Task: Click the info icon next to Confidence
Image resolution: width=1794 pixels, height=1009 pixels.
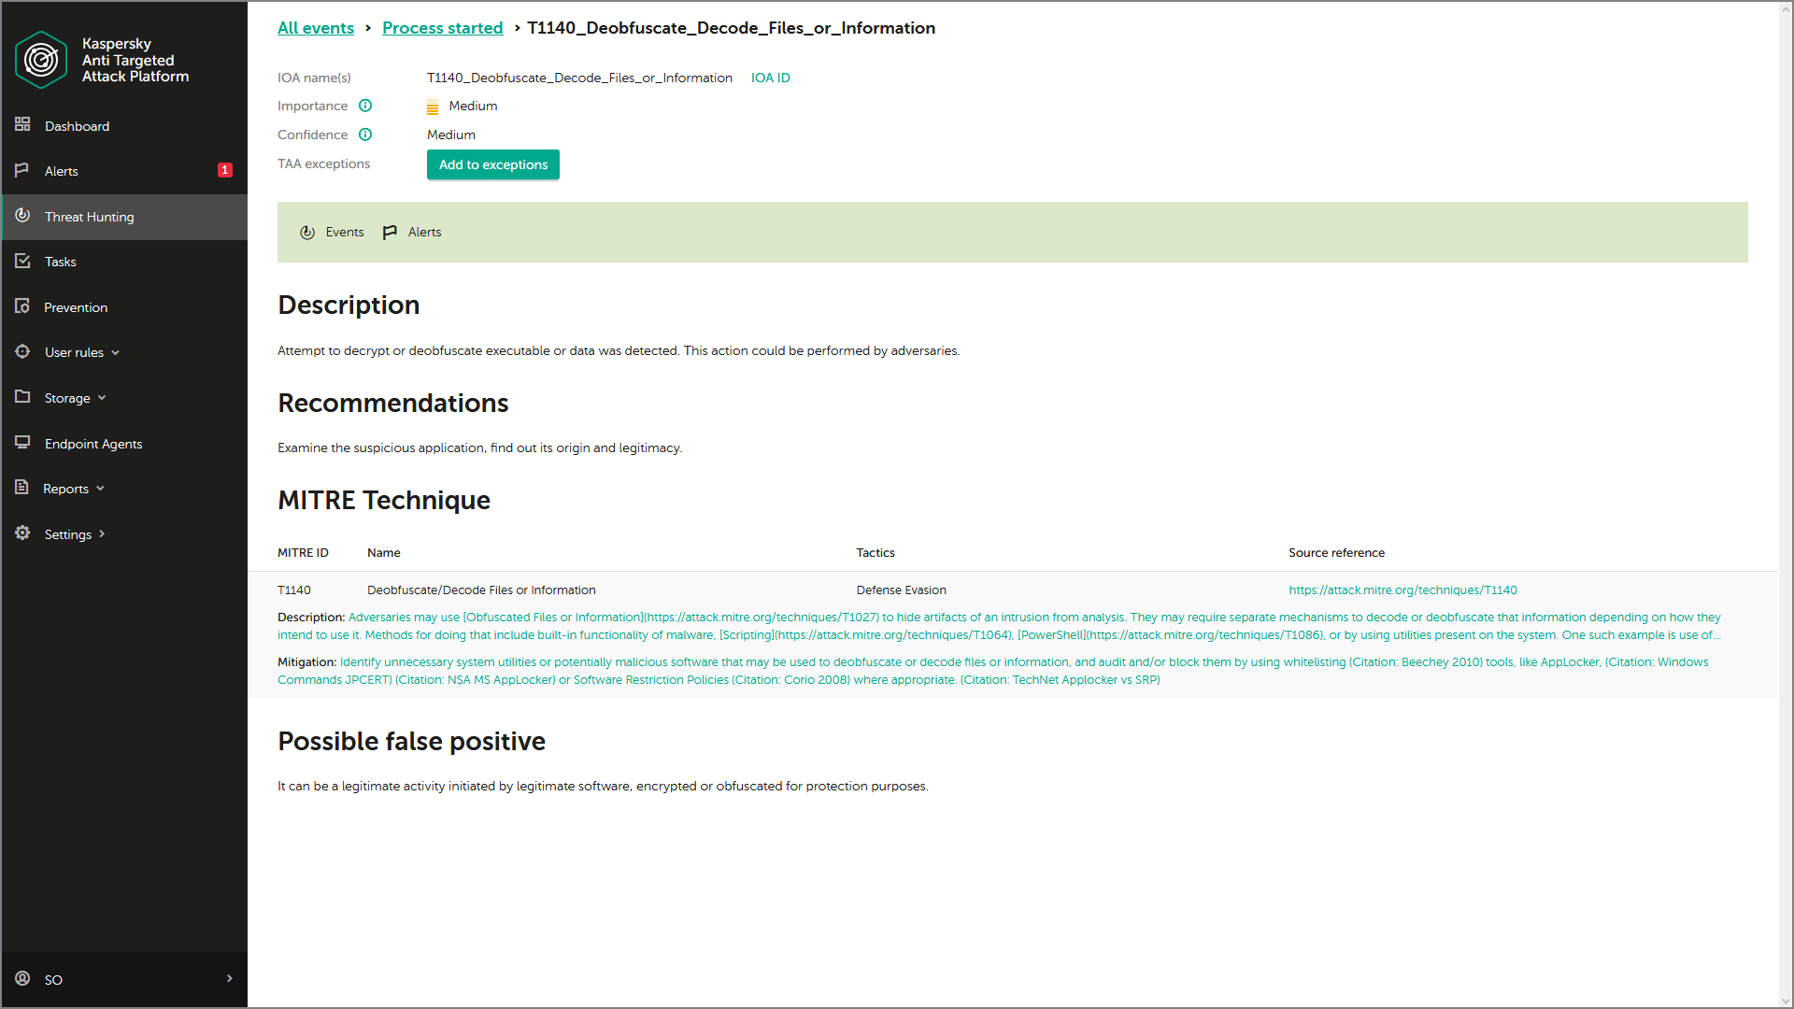Action: pyautogui.click(x=365, y=135)
